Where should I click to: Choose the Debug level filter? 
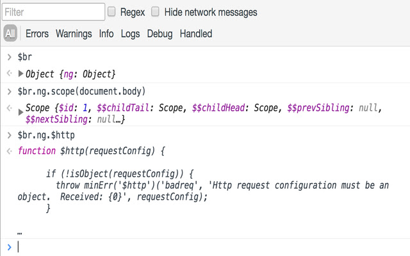[160, 34]
